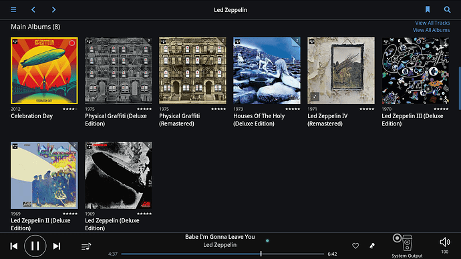Image resolution: width=461 pixels, height=259 pixels.
Task: Open Celebration Day album cover
Action: 44,71
